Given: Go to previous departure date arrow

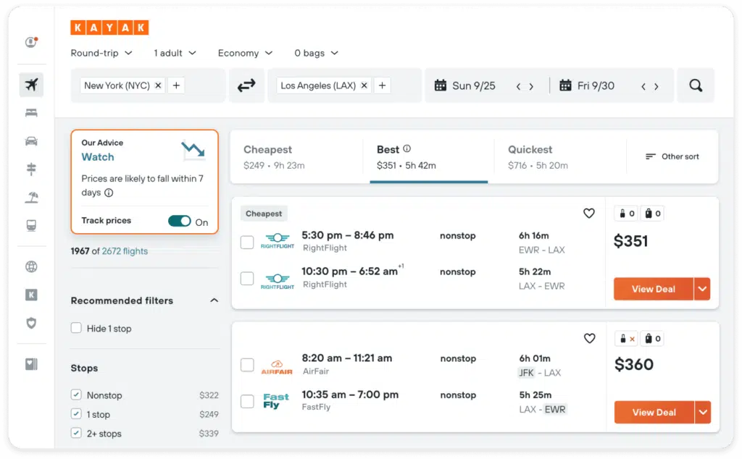Looking at the screenshot, I should coord(519,86).
